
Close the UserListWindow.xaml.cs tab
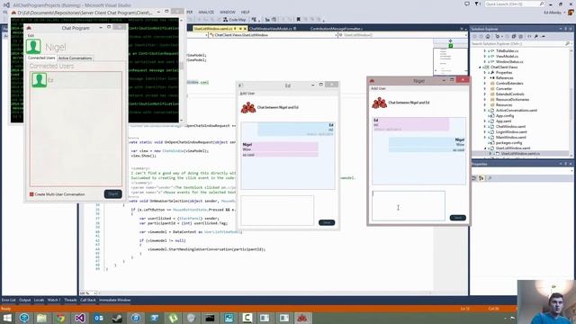[245, 29]
